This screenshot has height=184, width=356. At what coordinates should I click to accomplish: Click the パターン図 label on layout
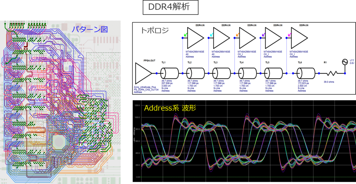[89, 29]
